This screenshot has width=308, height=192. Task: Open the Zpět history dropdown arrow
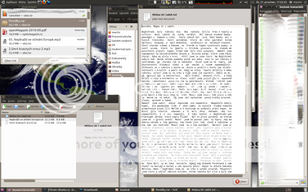[x=124, y=19]
